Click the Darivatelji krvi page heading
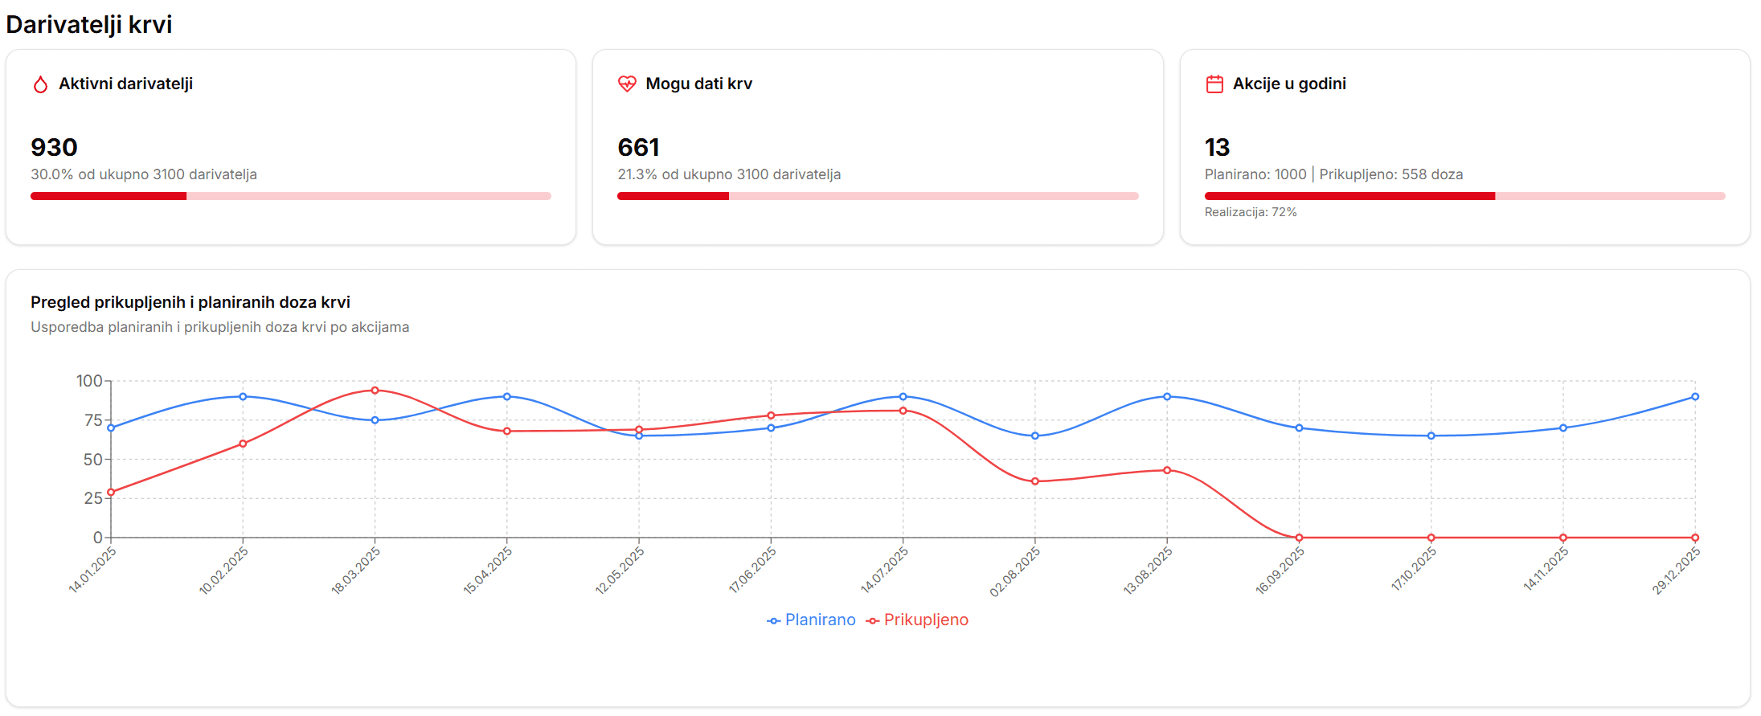This screenshot has height=716, width=1761. point(89,24)
